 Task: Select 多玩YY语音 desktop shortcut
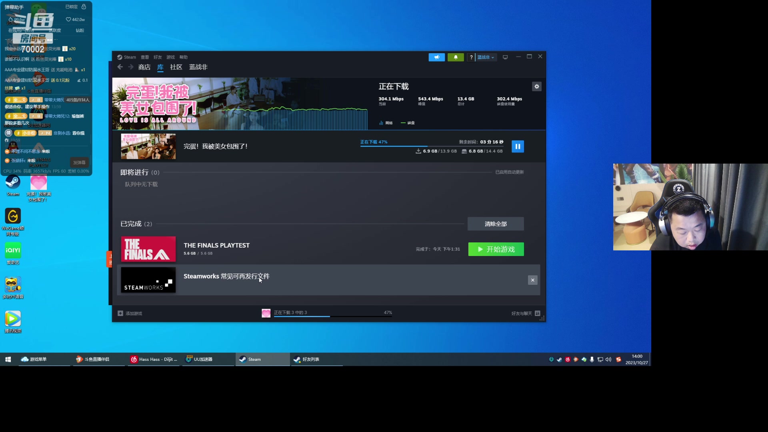point(13,288)
